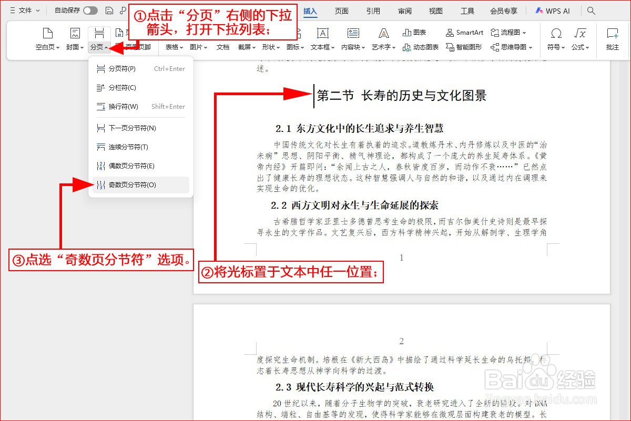
Task: Add a comment using the 批注 tool
Action: point(612,39)
